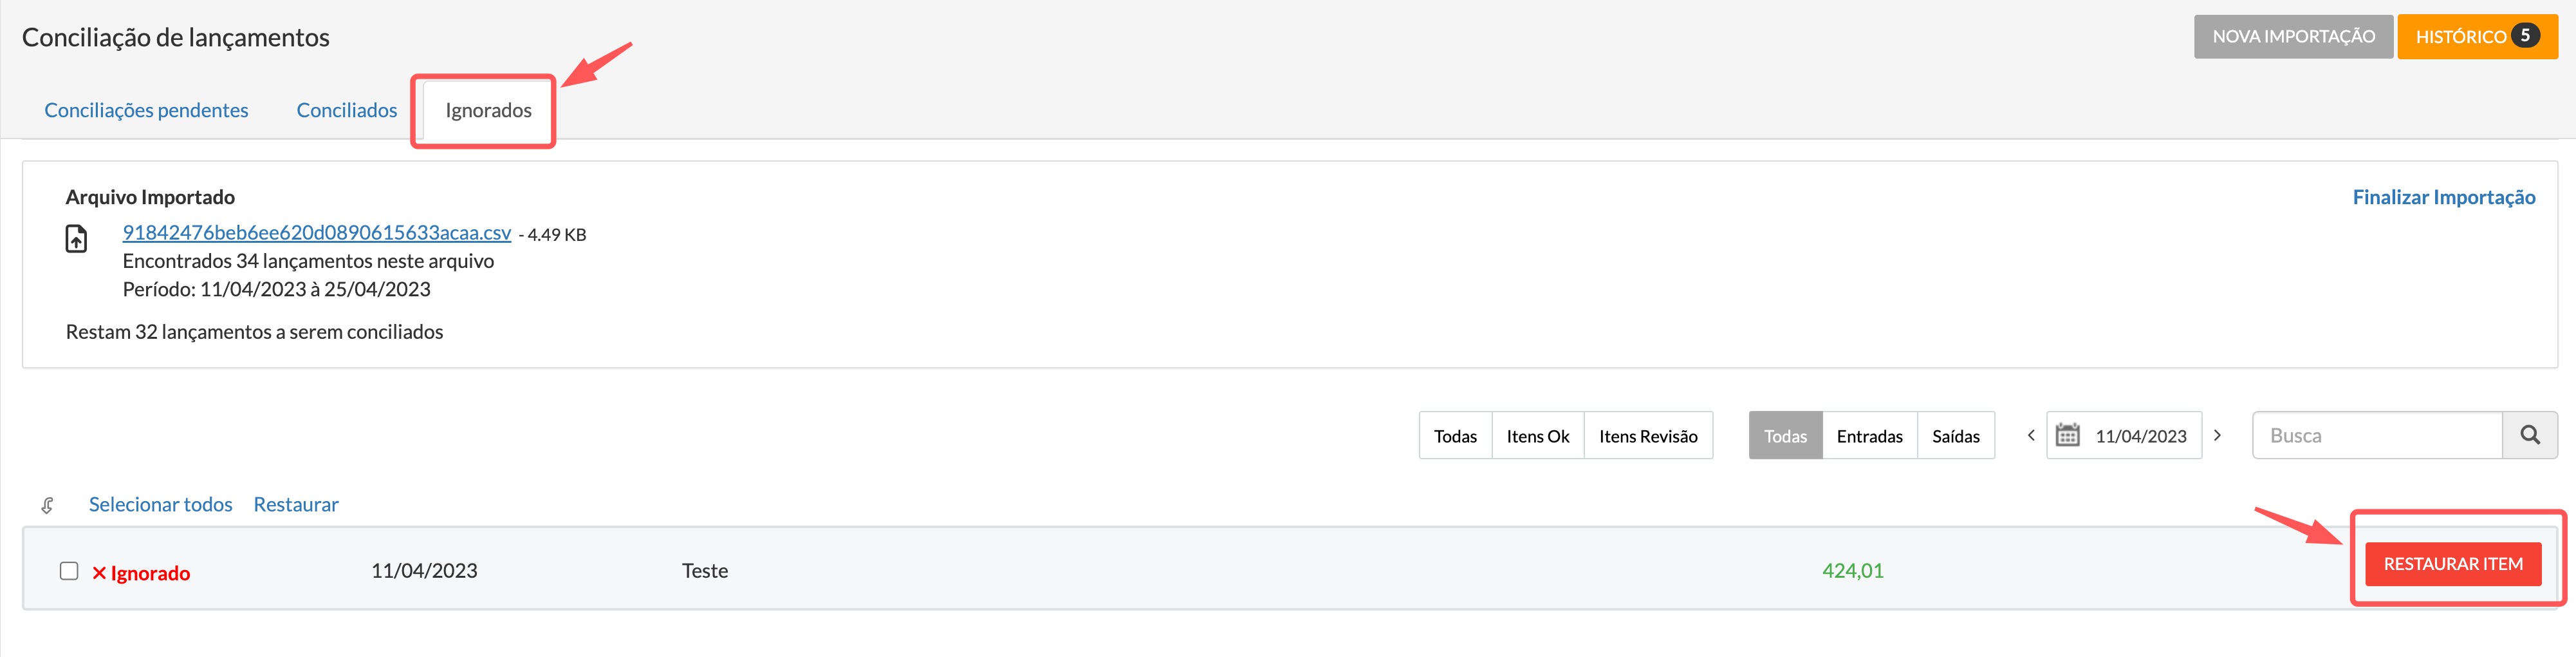Go to previous date with left chevron

click(x=2030, y=435)
